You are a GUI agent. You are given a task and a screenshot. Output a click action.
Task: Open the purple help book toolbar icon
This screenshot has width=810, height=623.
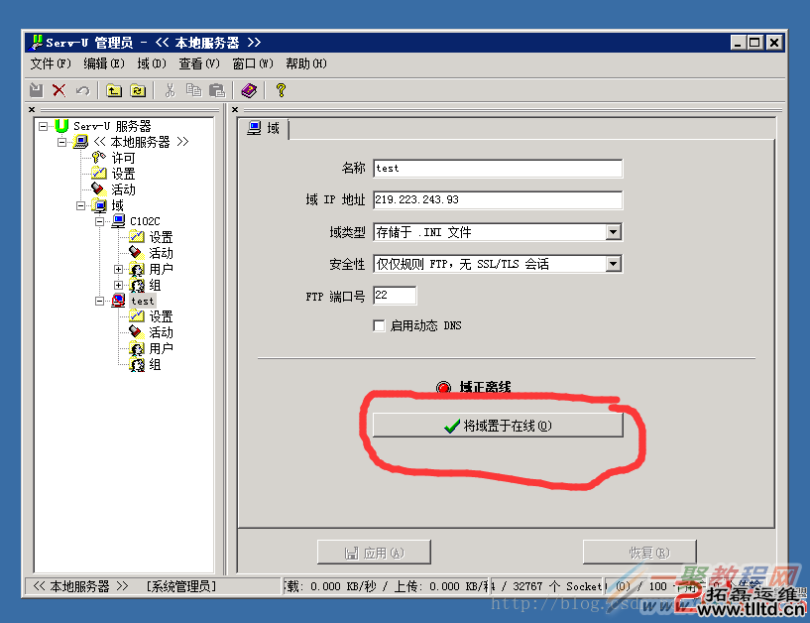click(x=249, y=90)
